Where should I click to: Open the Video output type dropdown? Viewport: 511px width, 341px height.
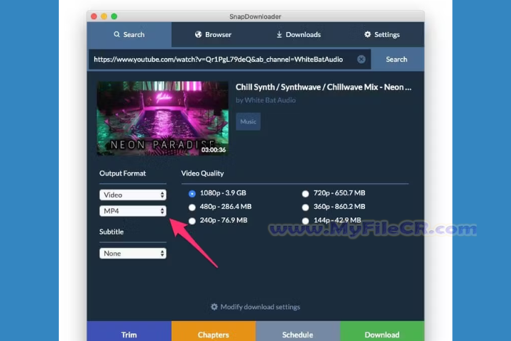[133, 195]
